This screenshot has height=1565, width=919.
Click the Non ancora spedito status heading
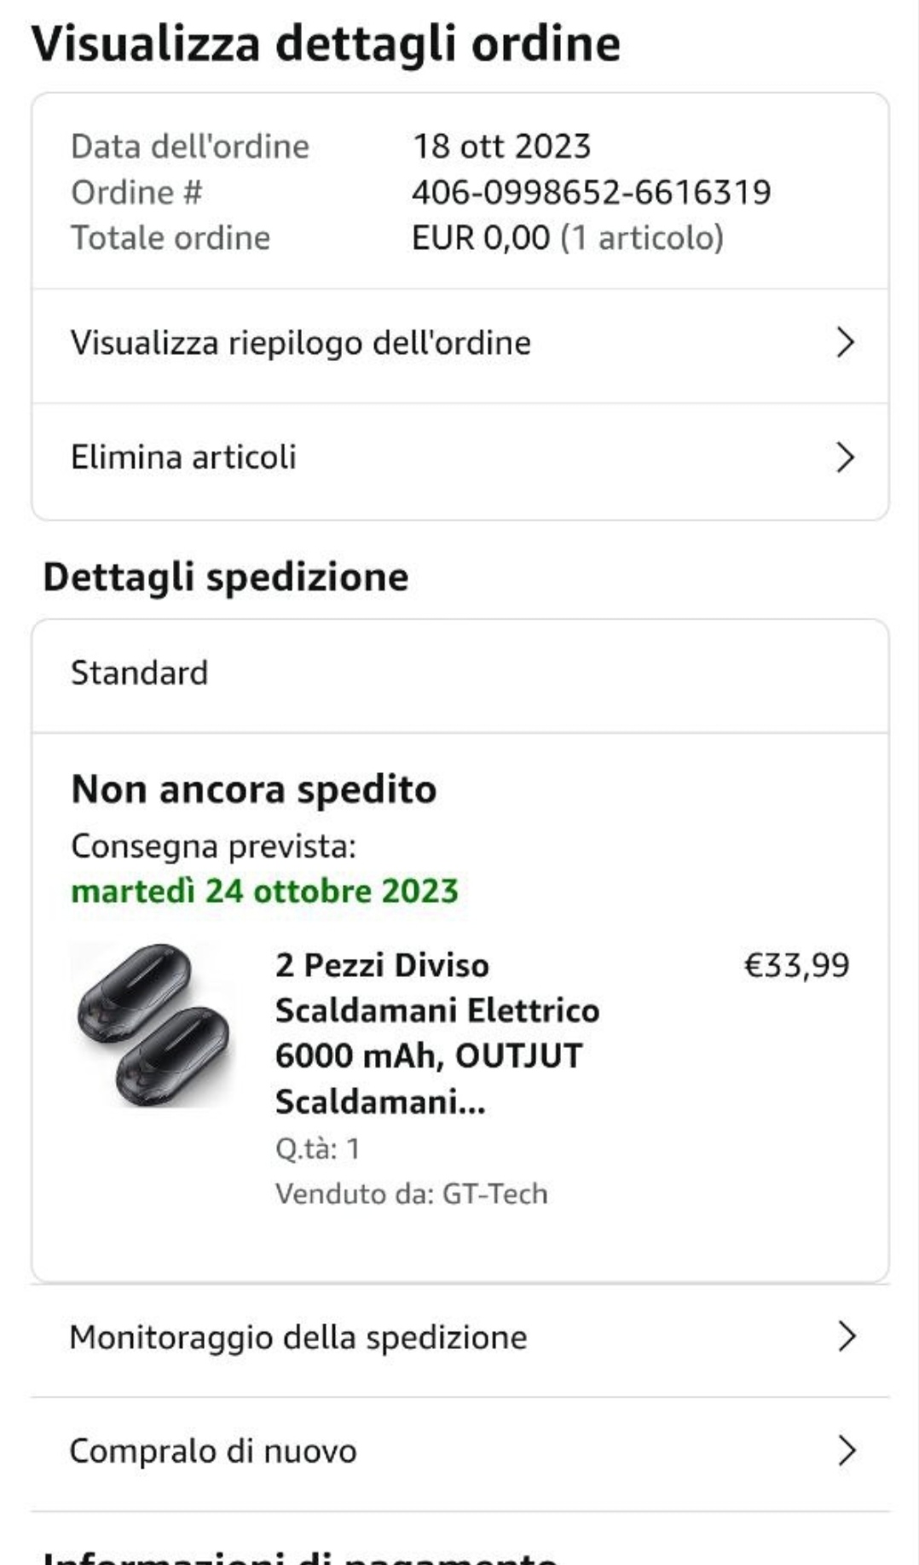click(x=254, y=789)
